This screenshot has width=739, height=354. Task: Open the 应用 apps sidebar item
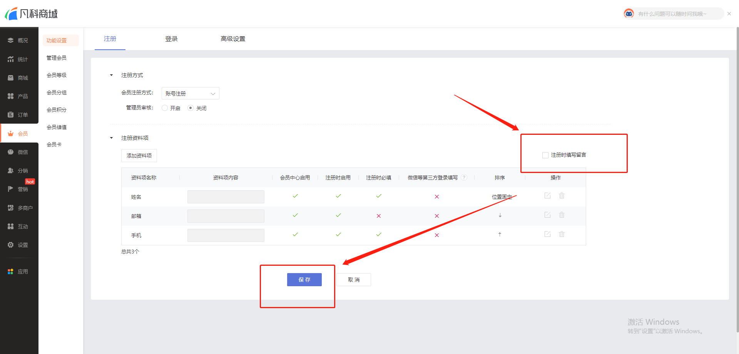18,272
